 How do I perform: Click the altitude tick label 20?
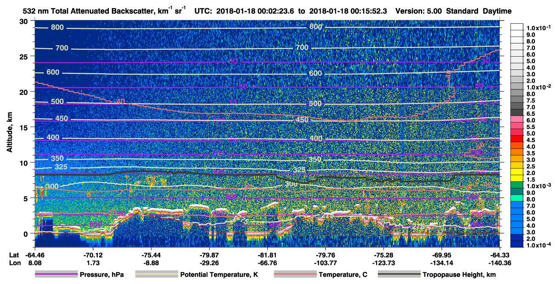(x=25, y=92)
